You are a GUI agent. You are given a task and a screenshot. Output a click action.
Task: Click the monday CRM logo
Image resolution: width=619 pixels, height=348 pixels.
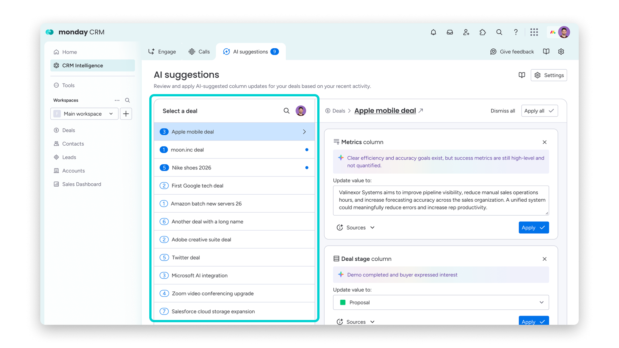tap(75, 32)
